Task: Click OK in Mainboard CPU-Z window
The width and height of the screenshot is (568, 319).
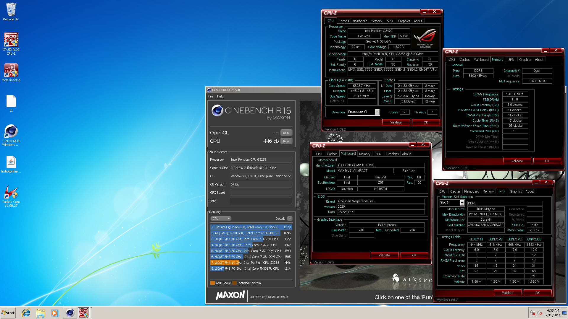Action: [414, 255]
